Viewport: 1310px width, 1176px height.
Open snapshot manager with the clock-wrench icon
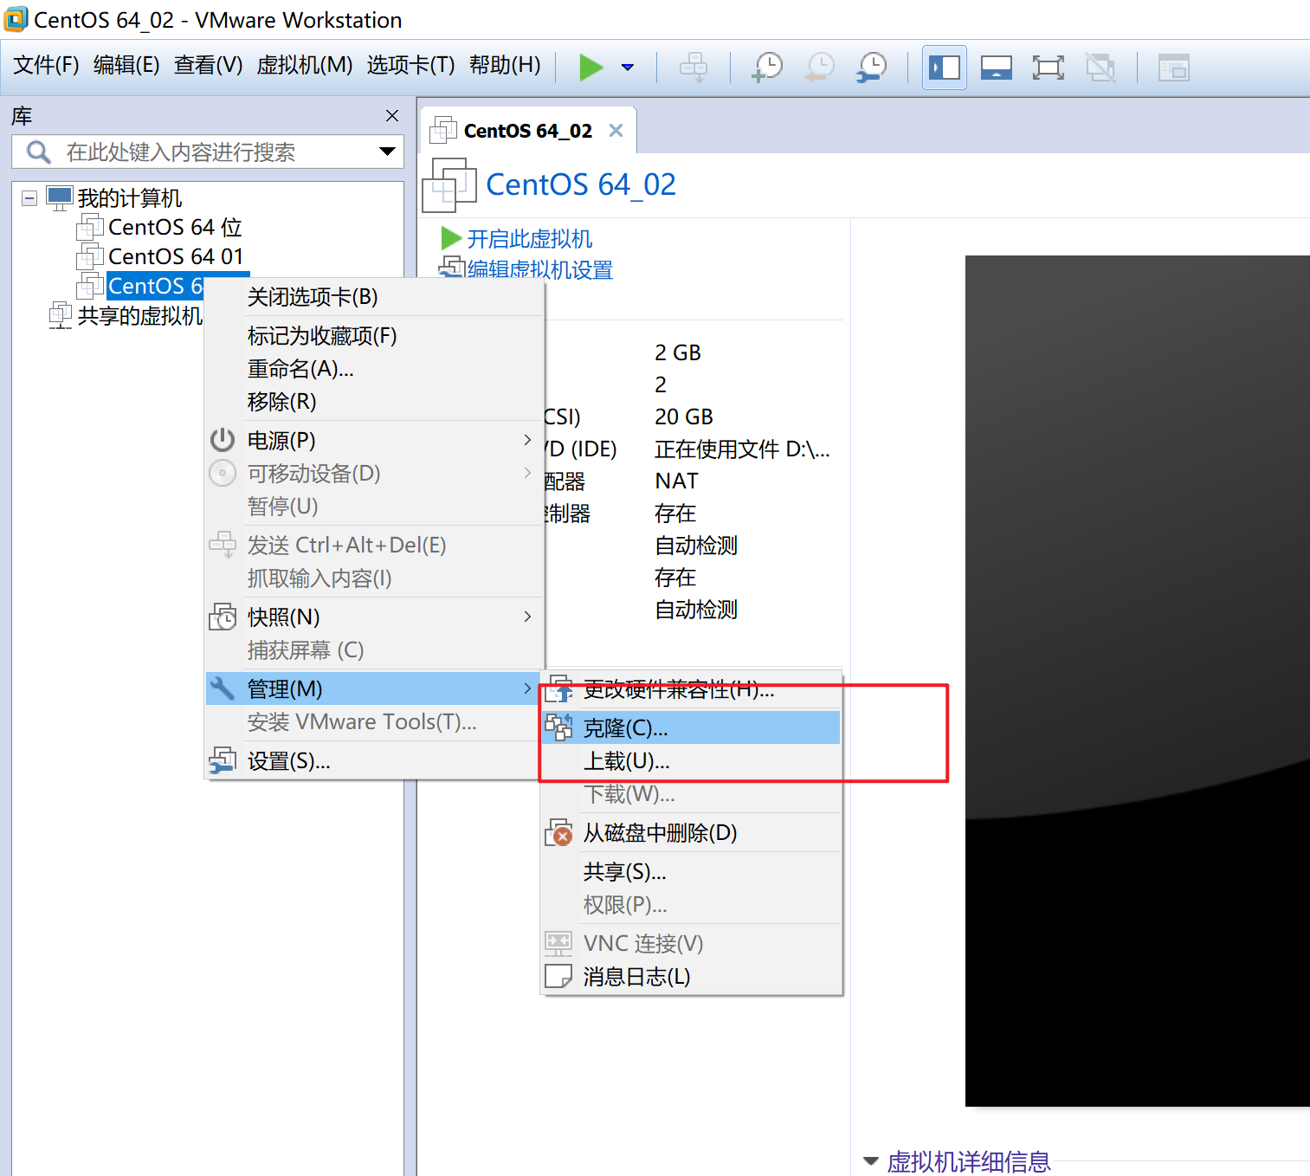[x=872, y=67]
